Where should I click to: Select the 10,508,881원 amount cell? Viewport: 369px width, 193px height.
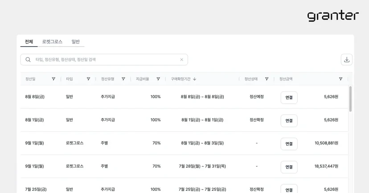326,143
